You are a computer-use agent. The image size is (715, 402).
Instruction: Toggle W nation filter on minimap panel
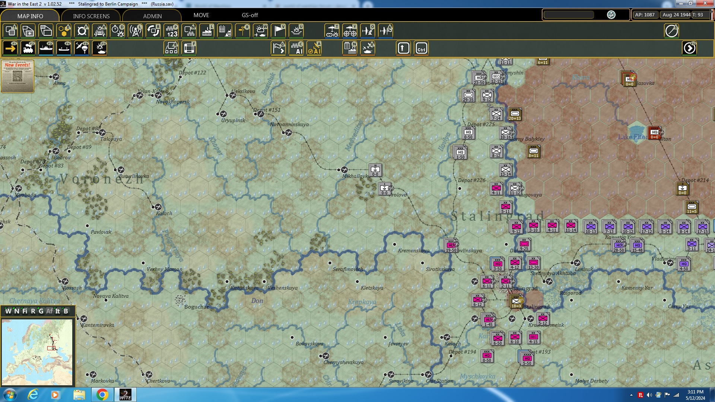pos(8,311)
